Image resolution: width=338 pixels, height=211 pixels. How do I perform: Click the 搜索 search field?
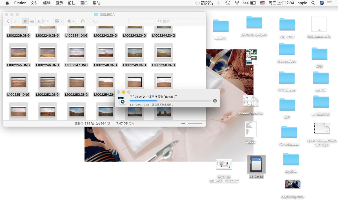coord(166,21)
